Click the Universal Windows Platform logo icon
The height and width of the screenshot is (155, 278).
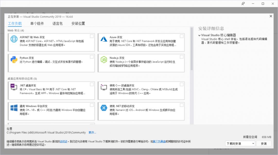click(x=14, y=108)
